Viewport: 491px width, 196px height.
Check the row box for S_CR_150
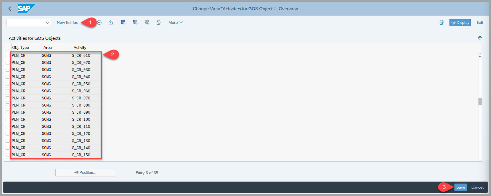pos(8,155)
